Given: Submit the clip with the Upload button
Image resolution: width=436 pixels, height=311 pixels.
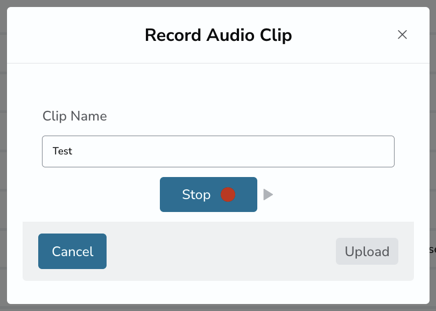Looking at the screenshot, I should tap(367, 251).
